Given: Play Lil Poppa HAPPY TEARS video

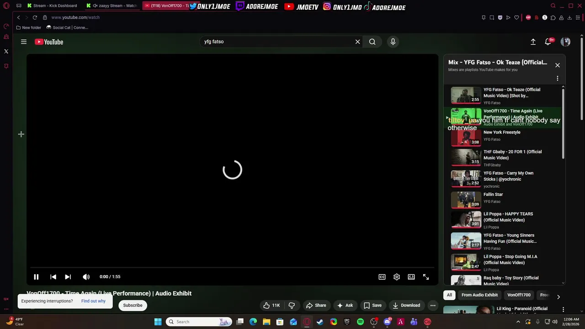Looking at the screenshot, I should point(503,220).
